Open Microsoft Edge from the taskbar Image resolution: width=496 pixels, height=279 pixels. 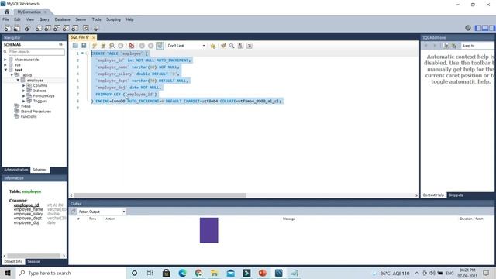(x=183, y=273)
